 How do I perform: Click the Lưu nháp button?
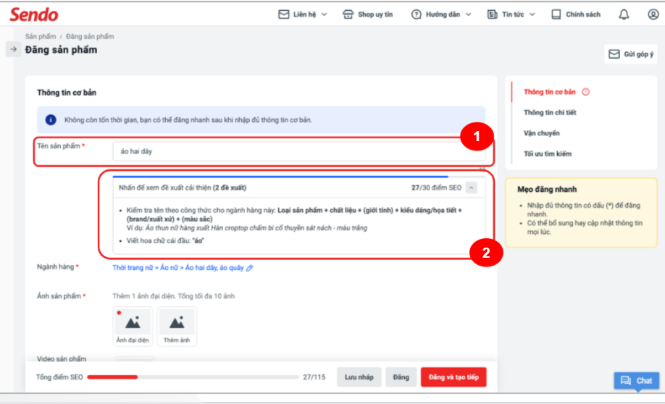click(x=359, y=377)
